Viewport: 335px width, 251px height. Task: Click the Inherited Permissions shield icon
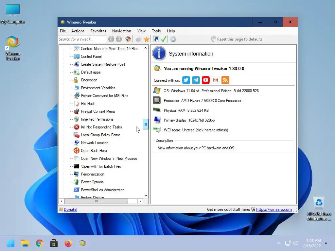click(x=77, y=119)
